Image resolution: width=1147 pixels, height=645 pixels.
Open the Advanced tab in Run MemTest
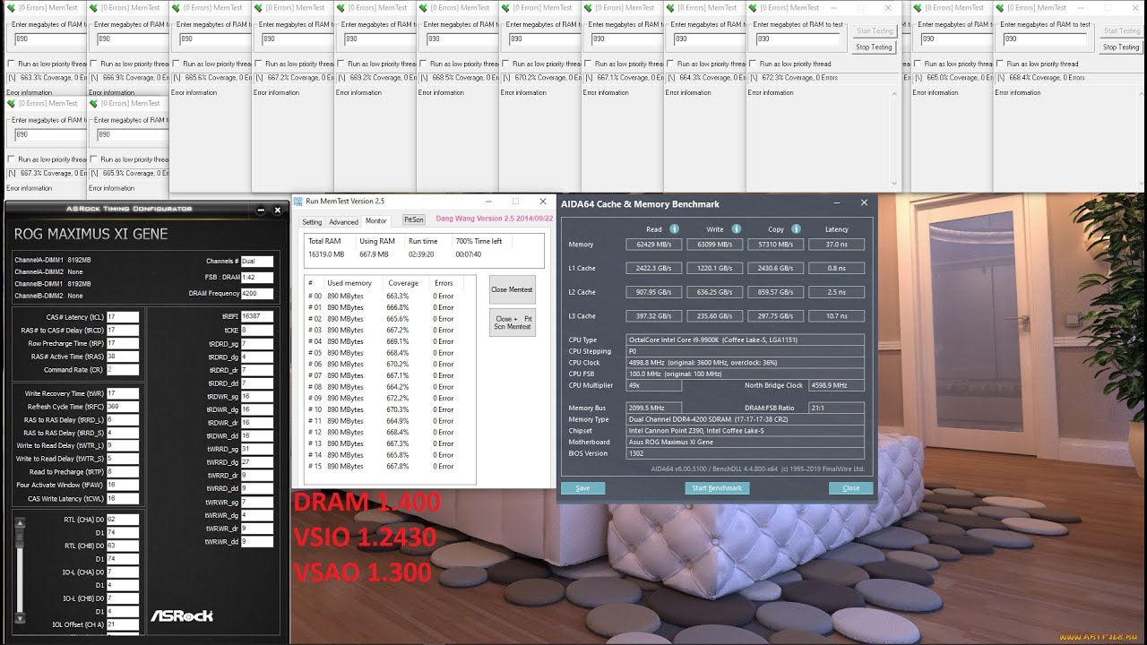pyautogui.click(x=343, y=221)
